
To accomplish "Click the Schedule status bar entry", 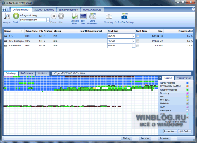I will click(164, 138).
